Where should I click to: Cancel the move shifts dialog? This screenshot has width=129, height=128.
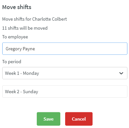point(79,119)
